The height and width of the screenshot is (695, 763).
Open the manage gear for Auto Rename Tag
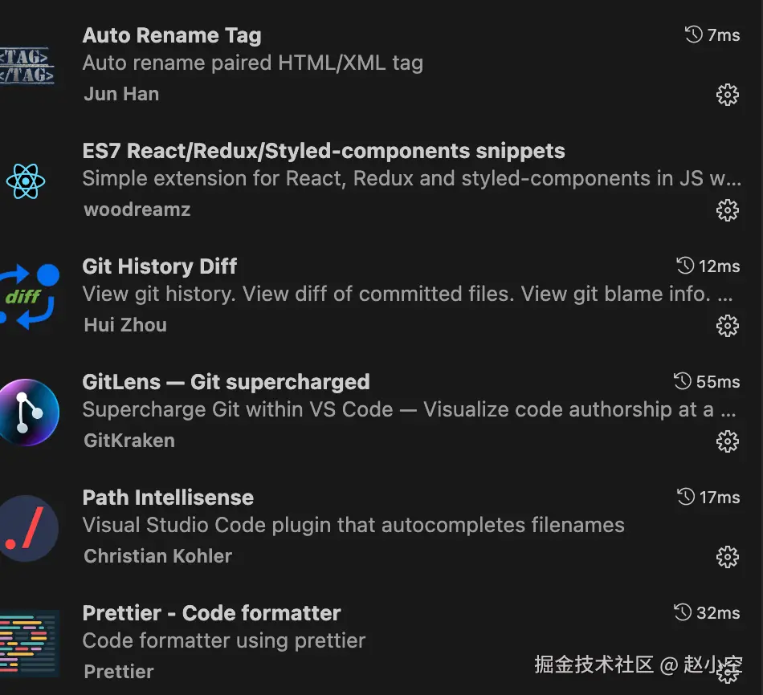point(727,95)
